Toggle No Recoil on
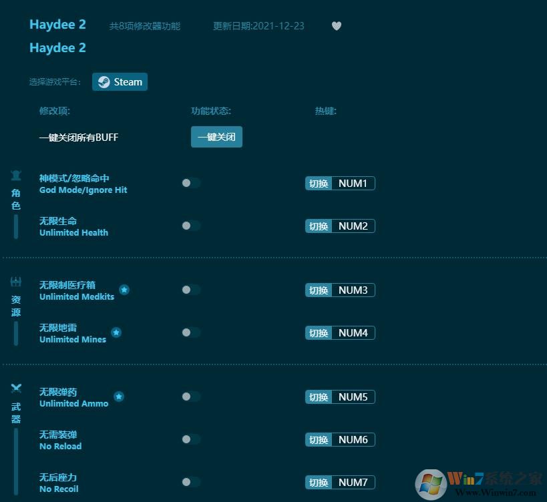The width and height of the screenshot is (547, 502). point(190,482)
